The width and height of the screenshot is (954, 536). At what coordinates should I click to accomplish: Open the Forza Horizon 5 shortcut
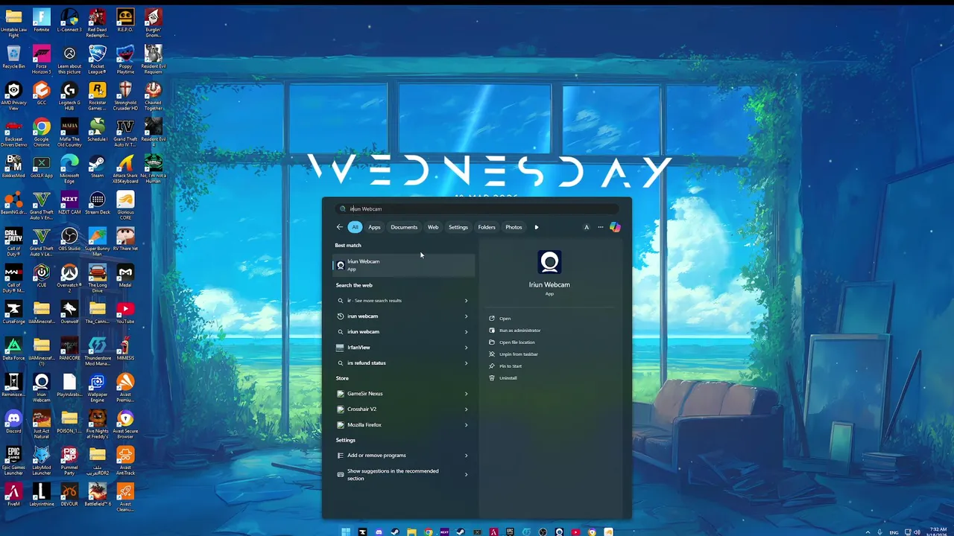(42, 60)
